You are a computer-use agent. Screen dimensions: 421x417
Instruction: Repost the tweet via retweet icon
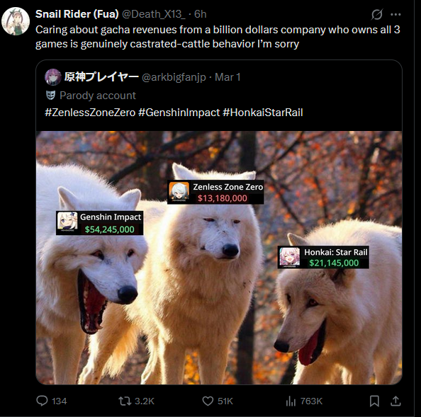125,401
